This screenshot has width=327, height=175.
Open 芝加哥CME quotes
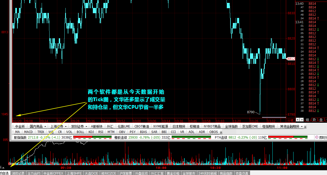(250, 127)
